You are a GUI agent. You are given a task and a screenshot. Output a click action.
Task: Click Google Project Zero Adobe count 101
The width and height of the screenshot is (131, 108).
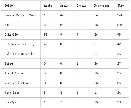(46, 15)
